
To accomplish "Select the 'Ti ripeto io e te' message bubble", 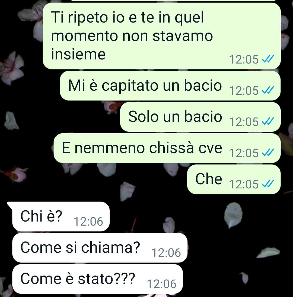I will click(x=162, y=36).
